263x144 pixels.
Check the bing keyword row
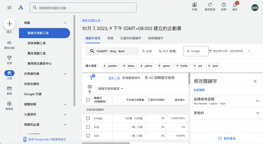coord(88,127)
